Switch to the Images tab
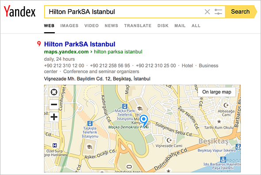Image resolution: width=261 pixels, height=175 pixels. click(69, 26)
